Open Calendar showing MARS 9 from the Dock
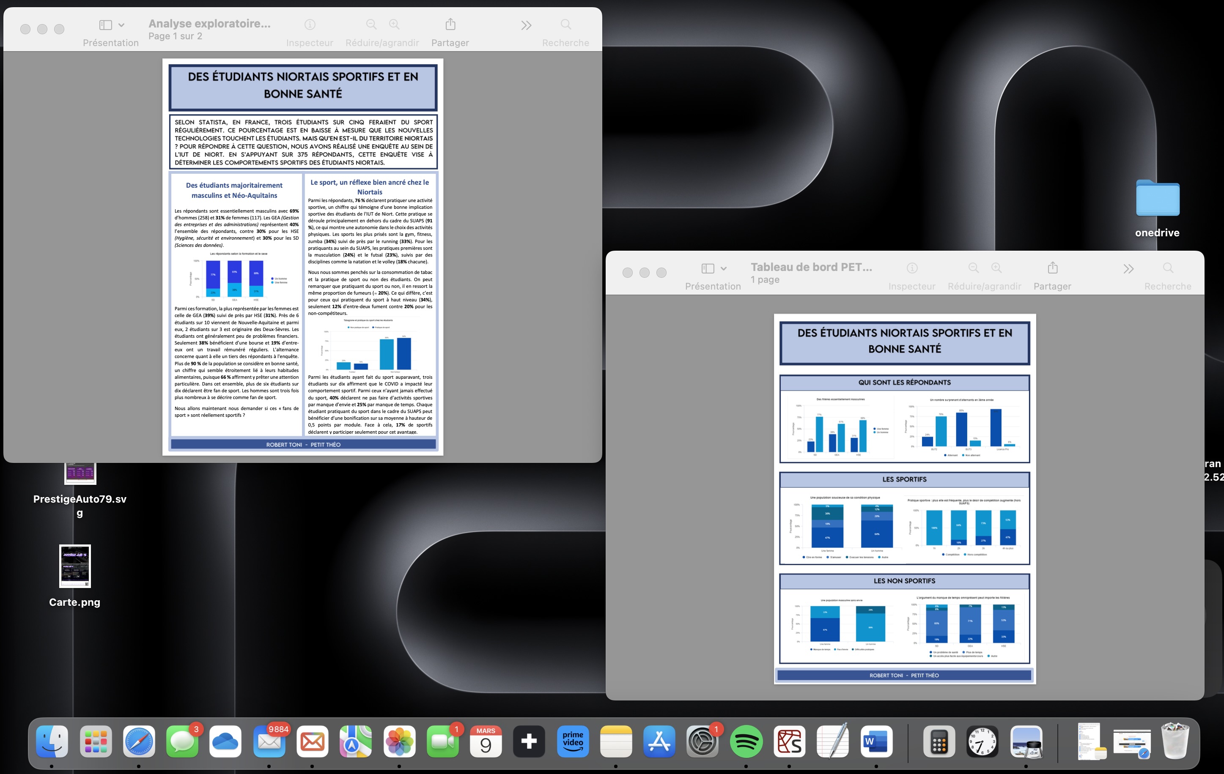The height and width of the screenshot is (774, 1224). pyautogui.click(x=486, y=742)
